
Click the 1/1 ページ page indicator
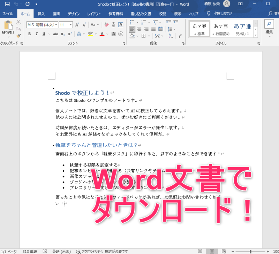click(x=9, y=251)
